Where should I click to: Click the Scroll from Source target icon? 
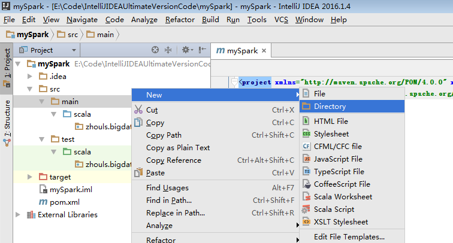point(155,50)
